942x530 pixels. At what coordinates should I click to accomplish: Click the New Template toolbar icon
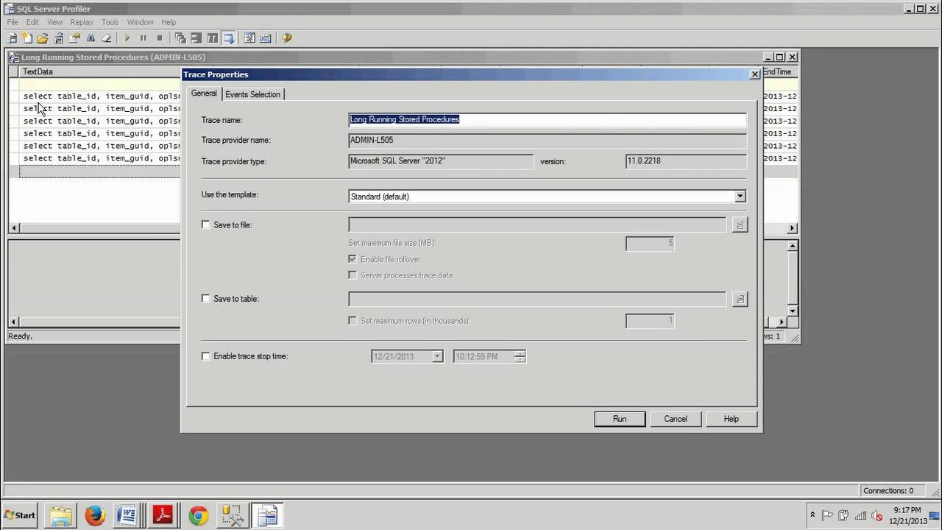27,38
